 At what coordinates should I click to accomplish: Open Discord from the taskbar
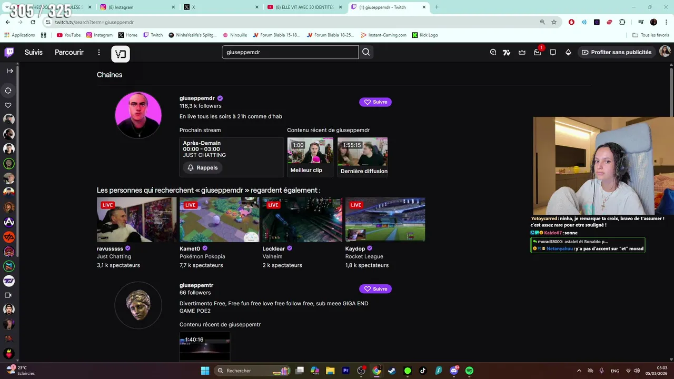click(x=454, y=371)
